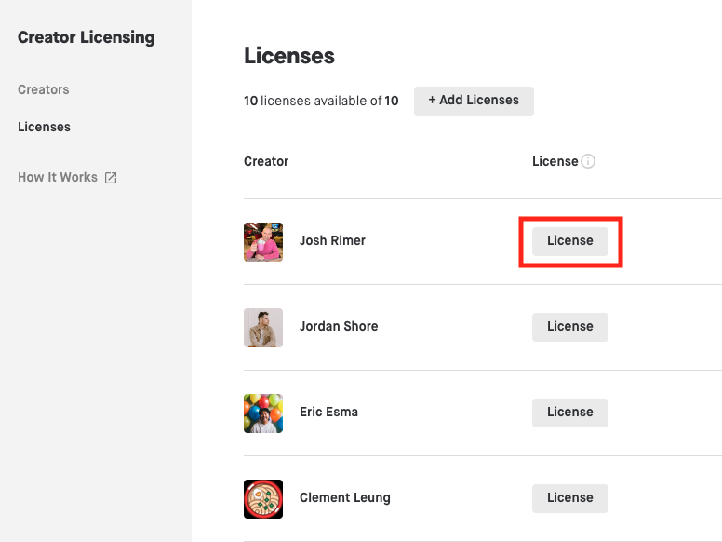The height and width of the screenshot is (542, 722).
Task: Click the License info icon in column header
Action: click(588, 161)
